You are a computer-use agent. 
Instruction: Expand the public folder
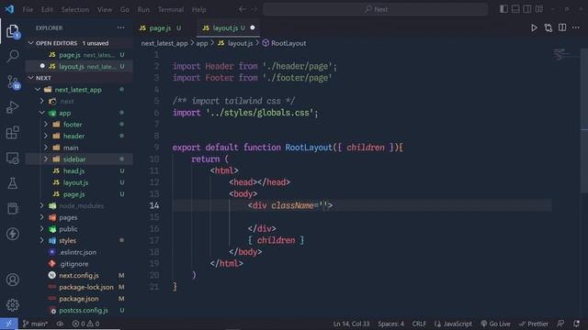(x=42, y=228)
